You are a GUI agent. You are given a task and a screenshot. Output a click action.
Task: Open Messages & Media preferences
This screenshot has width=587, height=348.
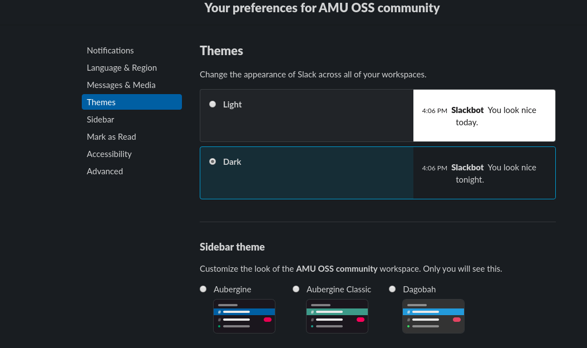click(121, 85)
